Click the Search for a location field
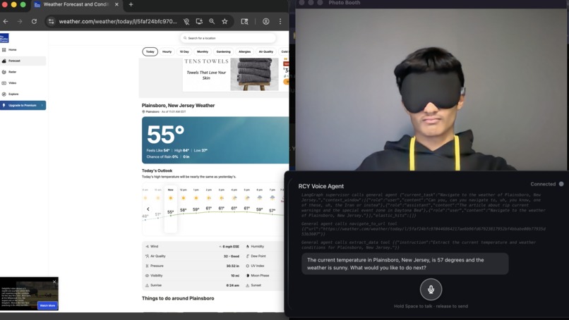This screenshot has width=569, height=320. (x=228, y=38)
